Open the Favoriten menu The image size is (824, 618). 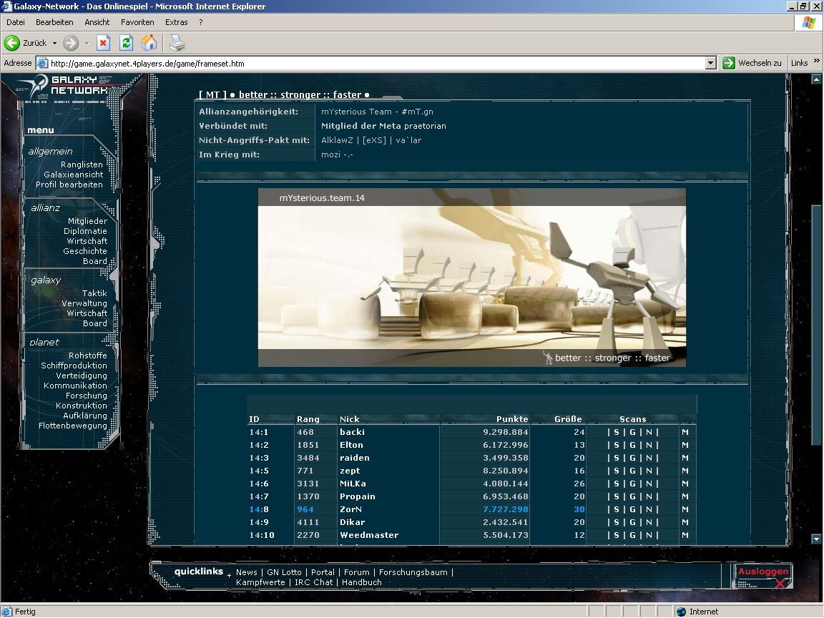(137, 22)
